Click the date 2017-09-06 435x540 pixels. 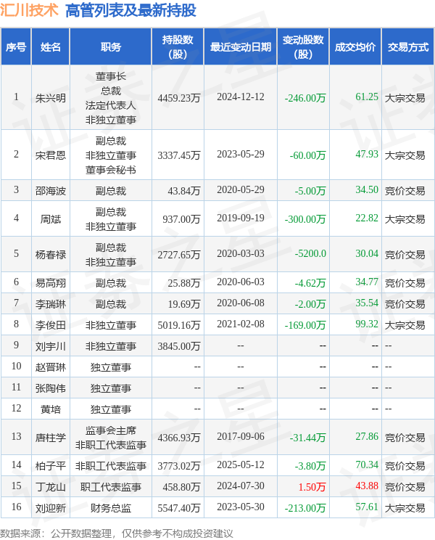(241, 436)
